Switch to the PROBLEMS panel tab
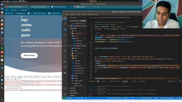Image resolution: width=182 pixels, height=102 pixels. [x=92, y=81]
